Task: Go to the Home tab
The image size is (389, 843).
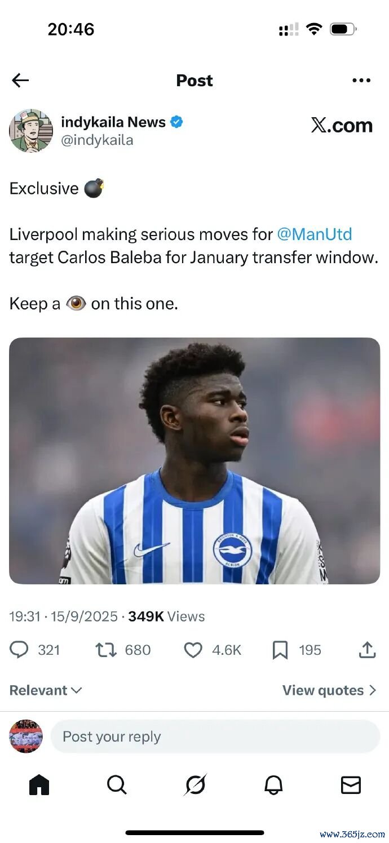Action: click(x=39, y=784)
